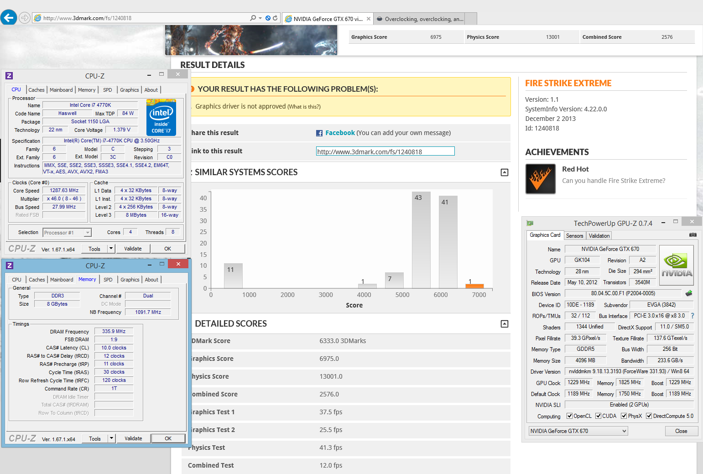This screenshot has height=474, width=703.
Task: Switch to Overclocking browser tab
Action: (420, 19)
